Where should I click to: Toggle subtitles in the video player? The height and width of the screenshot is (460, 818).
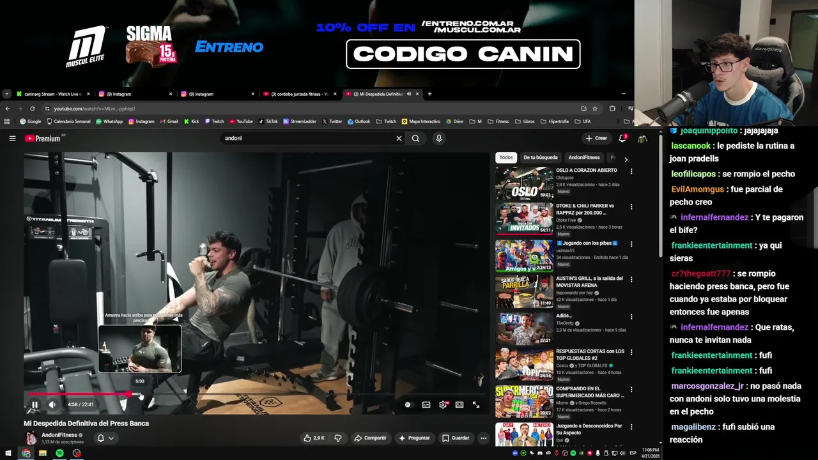coord(426,404)
